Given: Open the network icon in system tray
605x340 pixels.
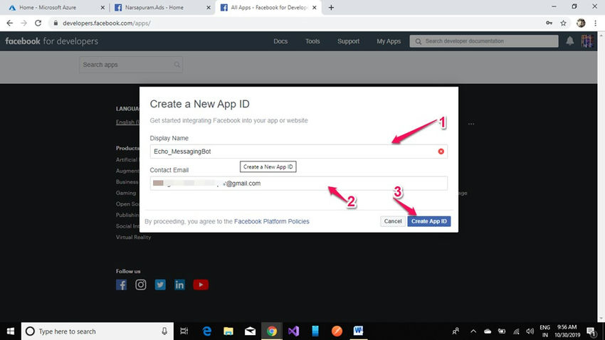Looking at the screenshot, I should (x=516, y=331).
